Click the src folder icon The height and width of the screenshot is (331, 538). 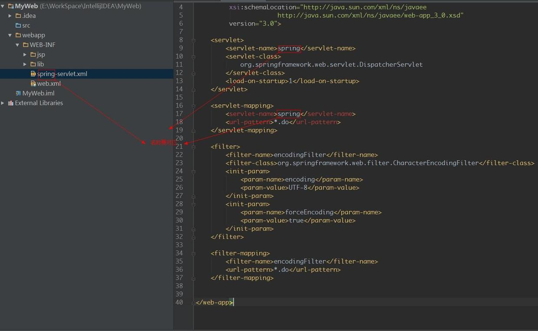[x=18, y=26]
